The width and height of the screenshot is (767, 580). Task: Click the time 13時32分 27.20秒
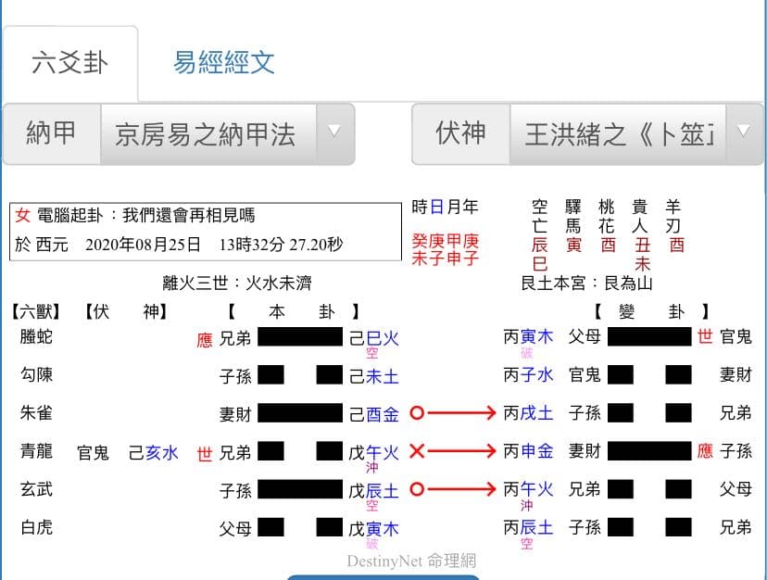click(x=281, y=245)
